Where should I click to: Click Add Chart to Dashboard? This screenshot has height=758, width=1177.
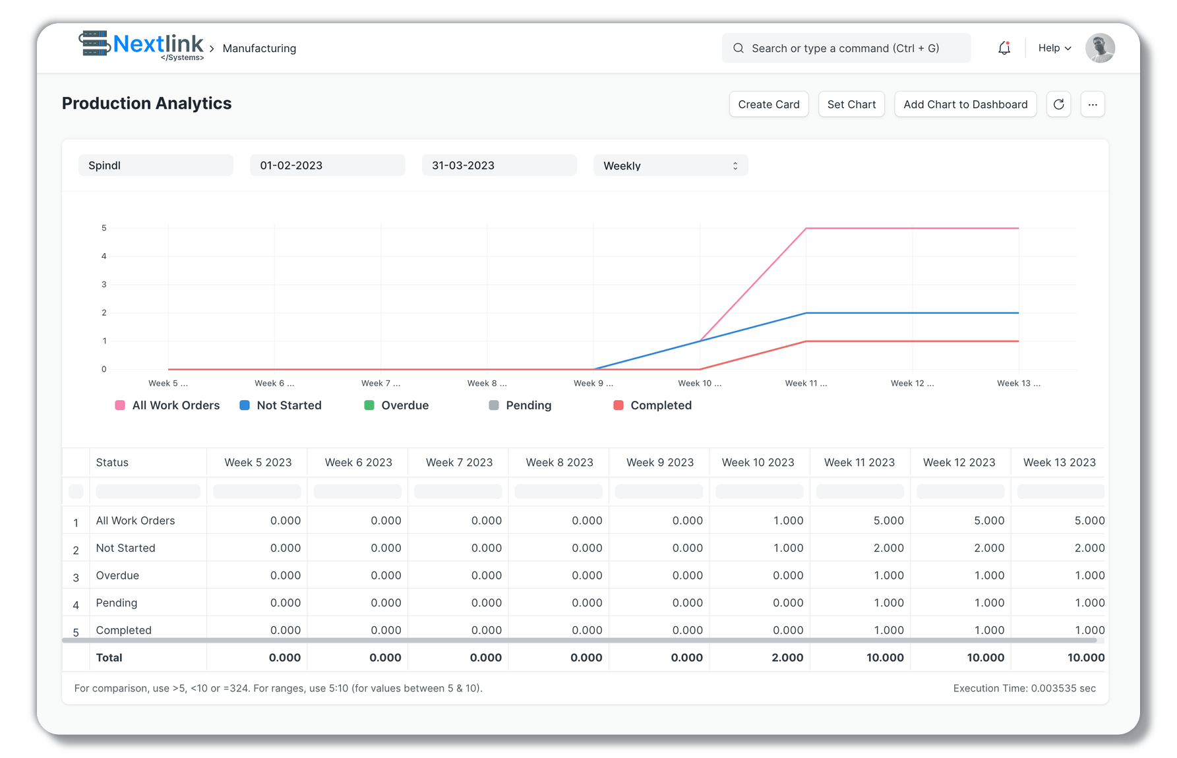pyautogui.click(x=965, y=104)
